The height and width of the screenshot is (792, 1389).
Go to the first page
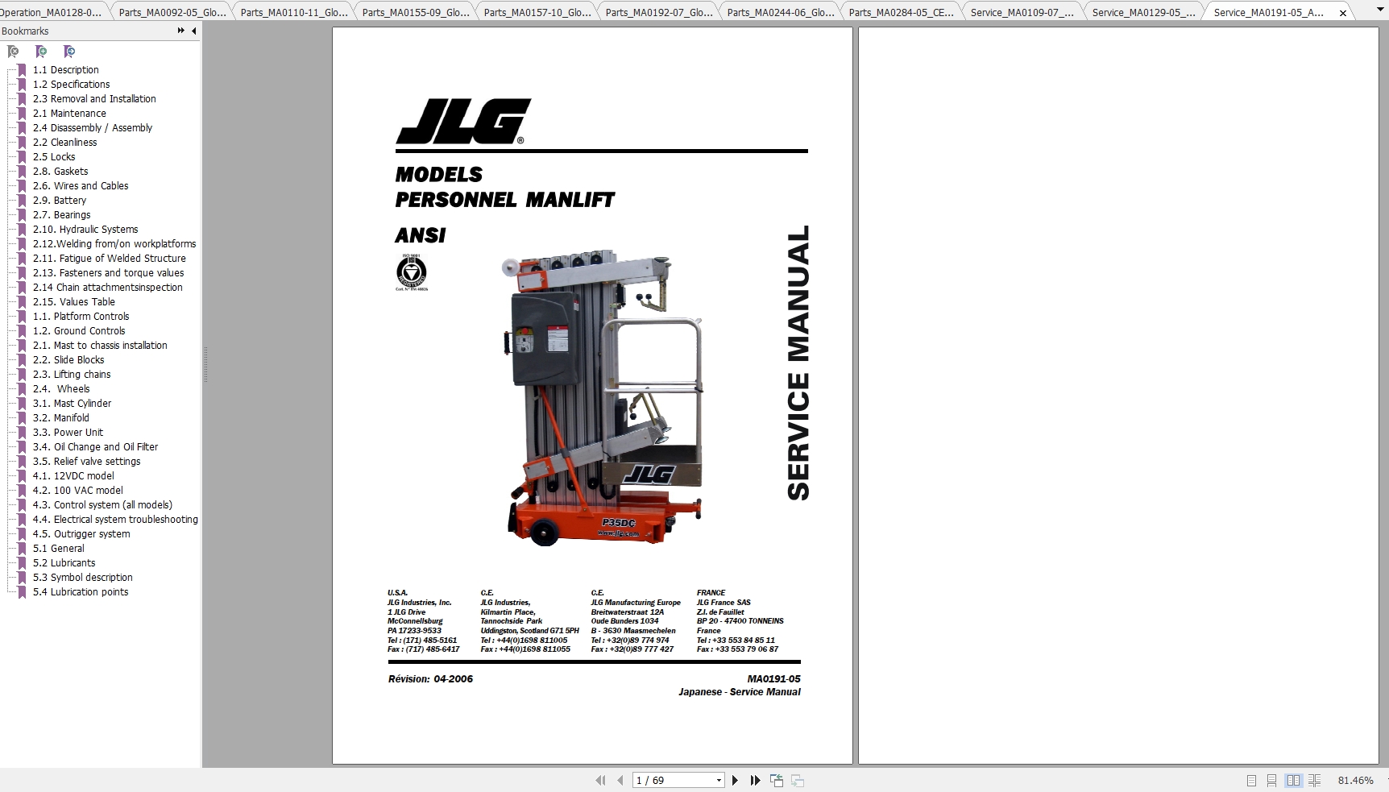[x=600, y=780]
